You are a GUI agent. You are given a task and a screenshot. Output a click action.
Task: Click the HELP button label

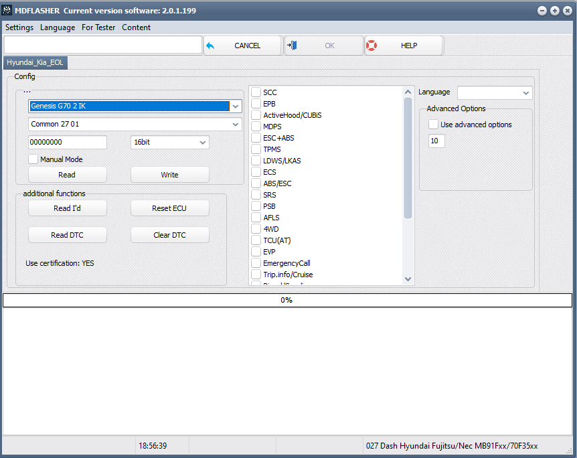409,46
